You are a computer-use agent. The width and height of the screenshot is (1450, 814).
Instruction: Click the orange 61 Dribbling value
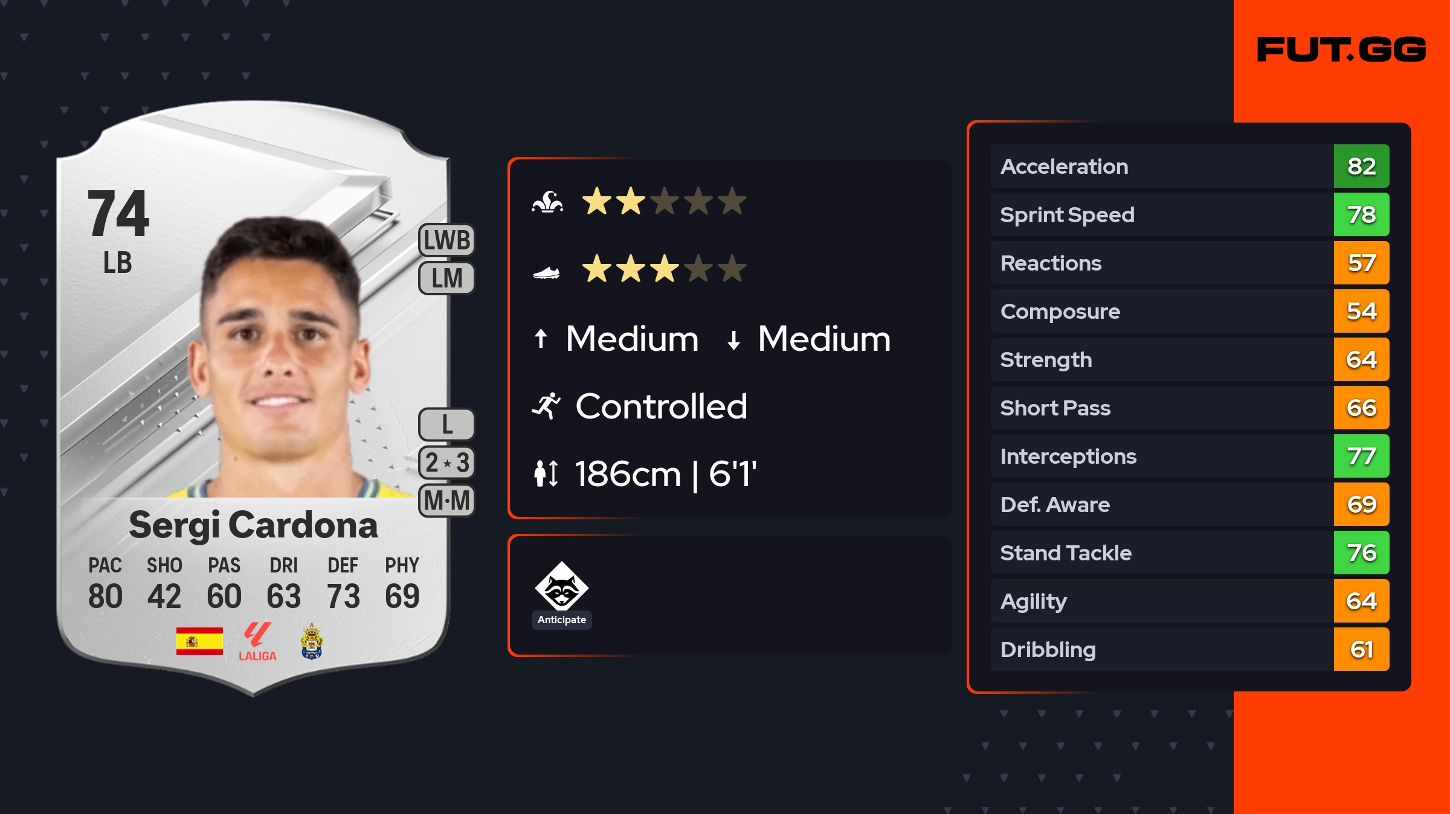coord(1361,649)
